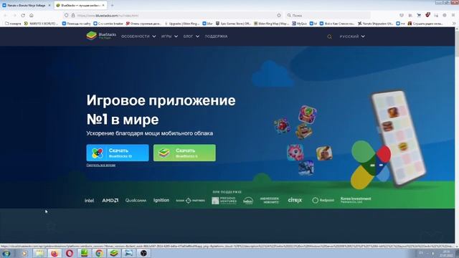
Task: Show more bookmarks with the double chevron
Action: click(454, 24)
